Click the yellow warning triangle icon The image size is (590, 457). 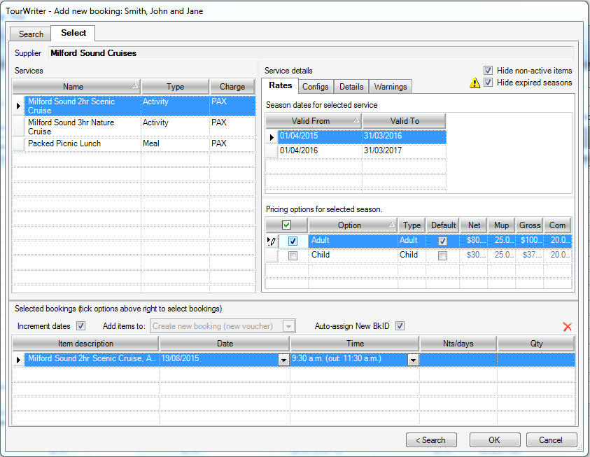pos(475,83)
